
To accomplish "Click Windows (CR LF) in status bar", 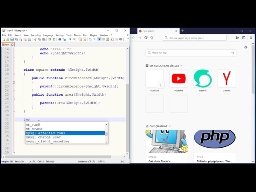I will tap(86, 162).
